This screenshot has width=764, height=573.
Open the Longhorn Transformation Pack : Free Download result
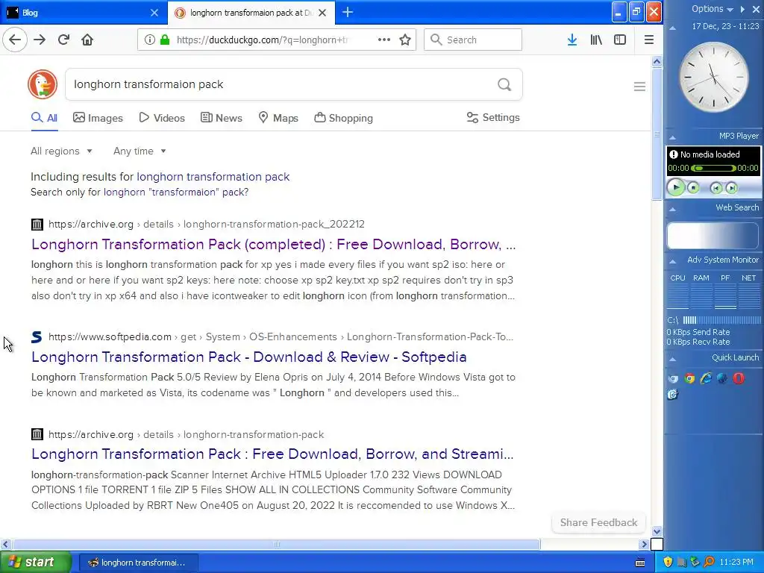(x=272, y=454)
